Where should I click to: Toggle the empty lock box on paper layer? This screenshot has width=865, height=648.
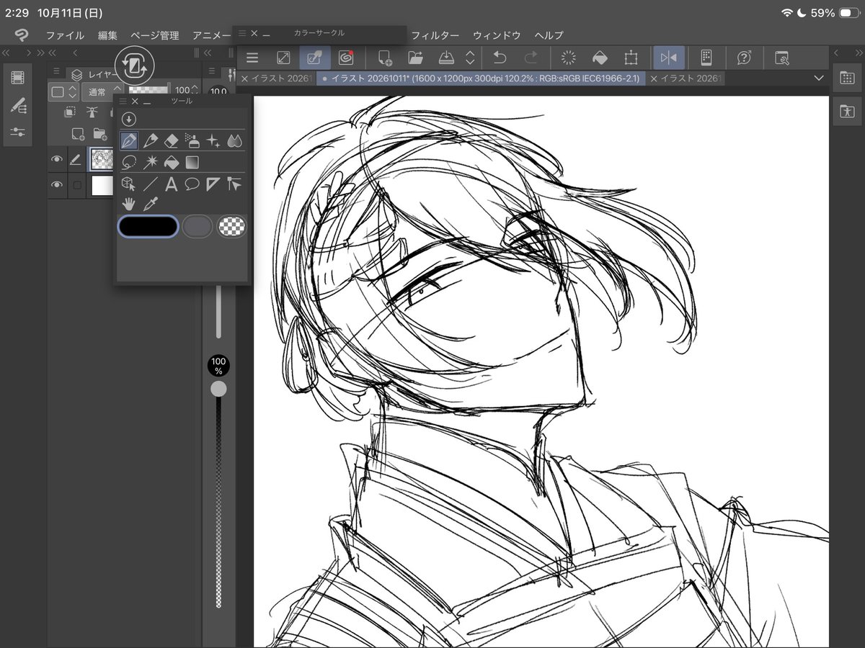click(77, 185)
